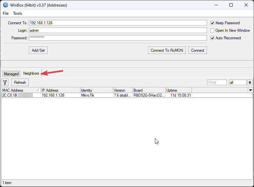Click into the Login field

(x=118, y=30)
